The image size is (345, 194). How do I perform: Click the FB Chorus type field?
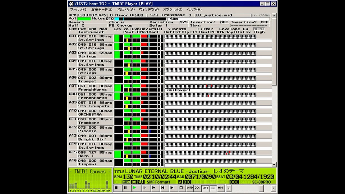coord(129,26)
